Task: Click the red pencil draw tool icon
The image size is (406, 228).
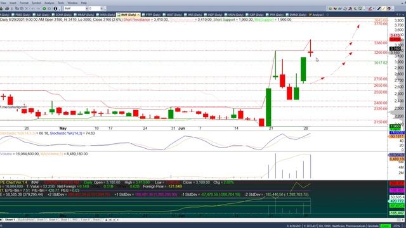Action: [x=370, y=9]
